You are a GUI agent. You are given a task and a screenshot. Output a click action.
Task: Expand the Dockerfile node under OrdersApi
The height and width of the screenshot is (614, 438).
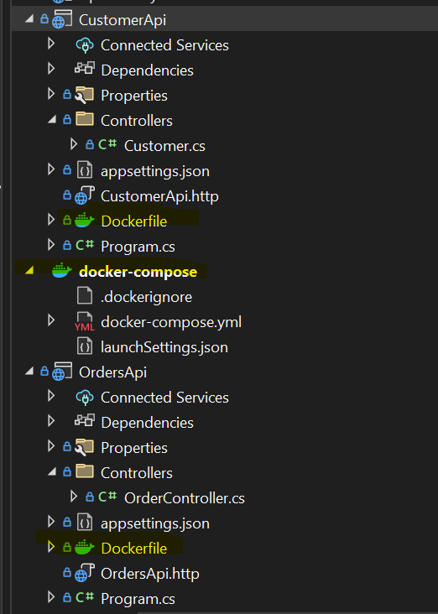[51, 546]
